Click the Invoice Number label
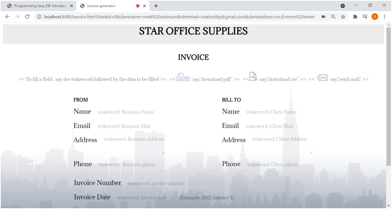Screen dimensions: 392x209 (x=98, y=183)
